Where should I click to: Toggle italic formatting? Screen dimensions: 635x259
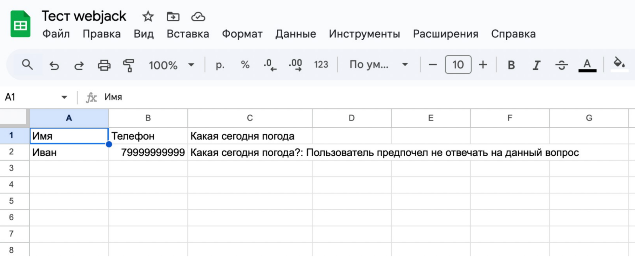click(536, 65)
